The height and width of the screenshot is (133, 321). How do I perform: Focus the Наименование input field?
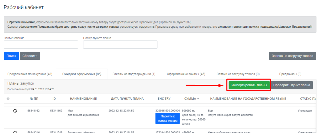[x=41, y=45]
